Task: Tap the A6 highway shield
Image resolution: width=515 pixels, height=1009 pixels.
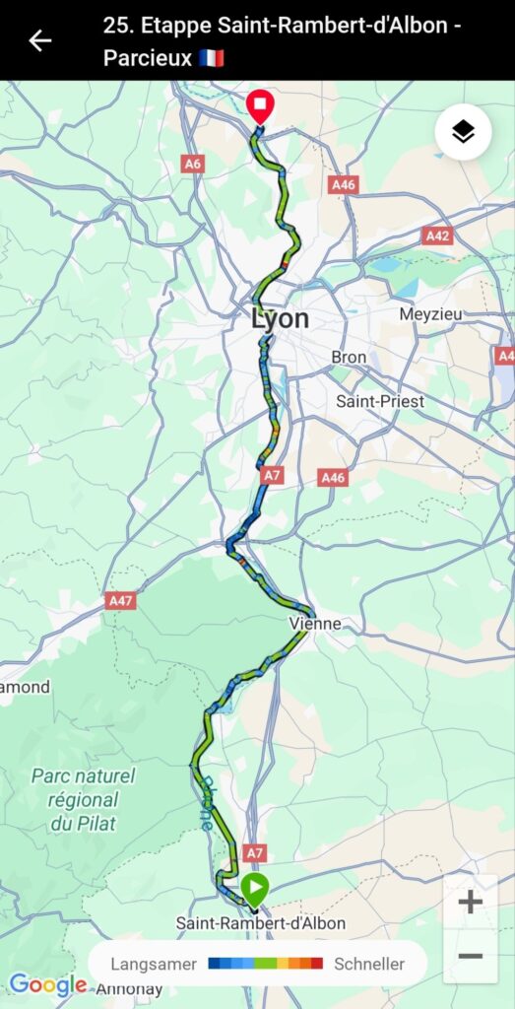Action: (192, 164)
